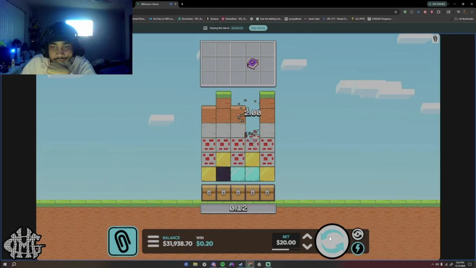476x268 pixels.
Task: Click the first locked chest
Action: [x=209, y=192]
